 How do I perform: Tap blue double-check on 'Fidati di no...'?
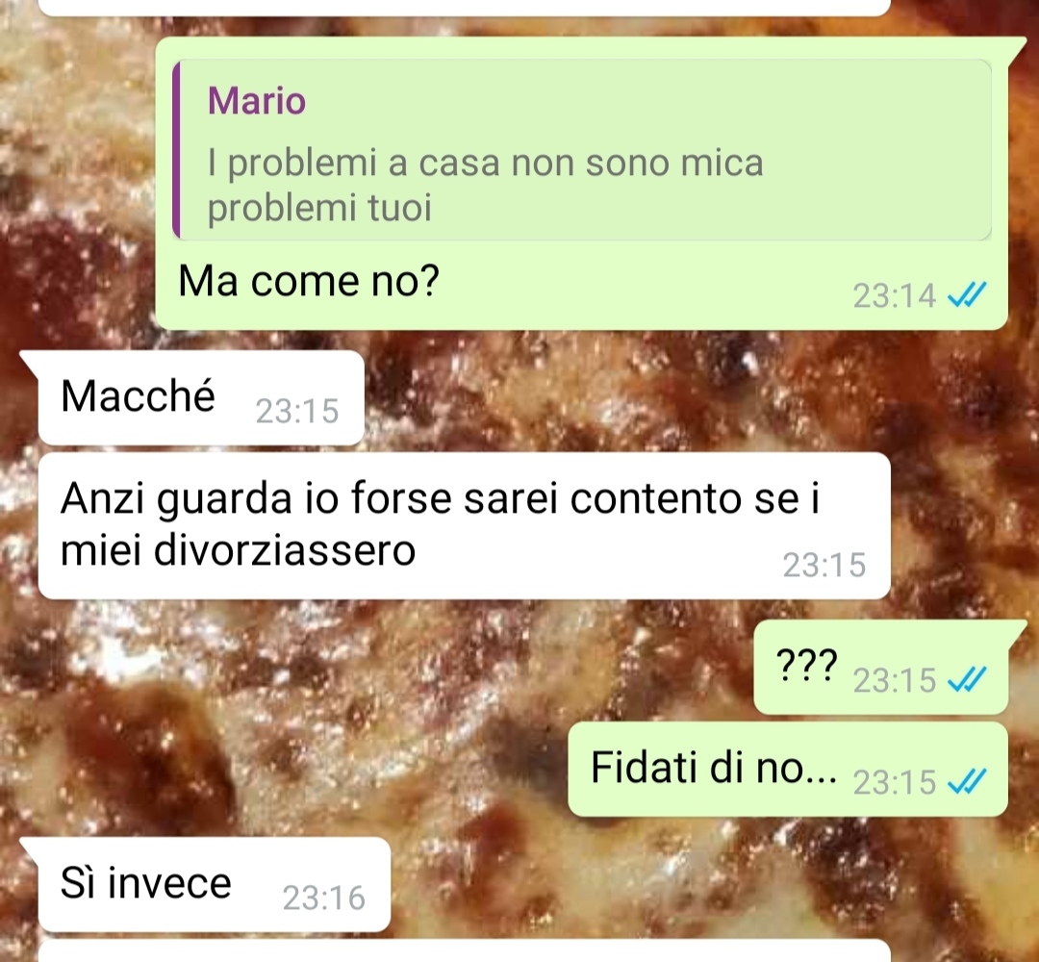(967, 781)
